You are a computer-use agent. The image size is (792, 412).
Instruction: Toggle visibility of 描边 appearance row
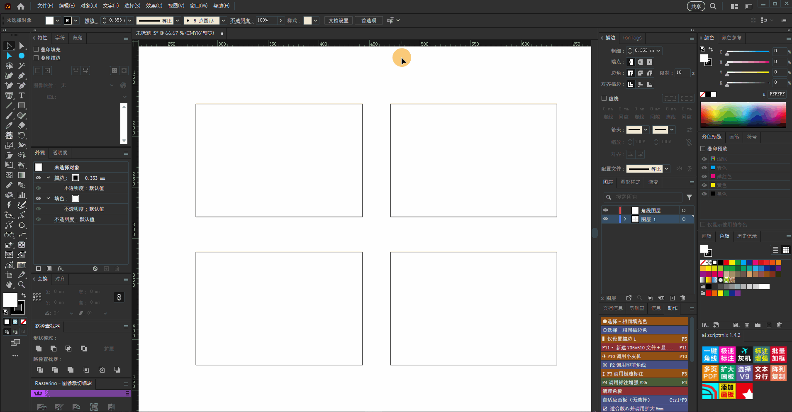[38, 178]
